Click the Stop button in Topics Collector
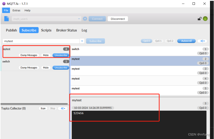This screenshot has height=139, width=214. click(53, 108)
